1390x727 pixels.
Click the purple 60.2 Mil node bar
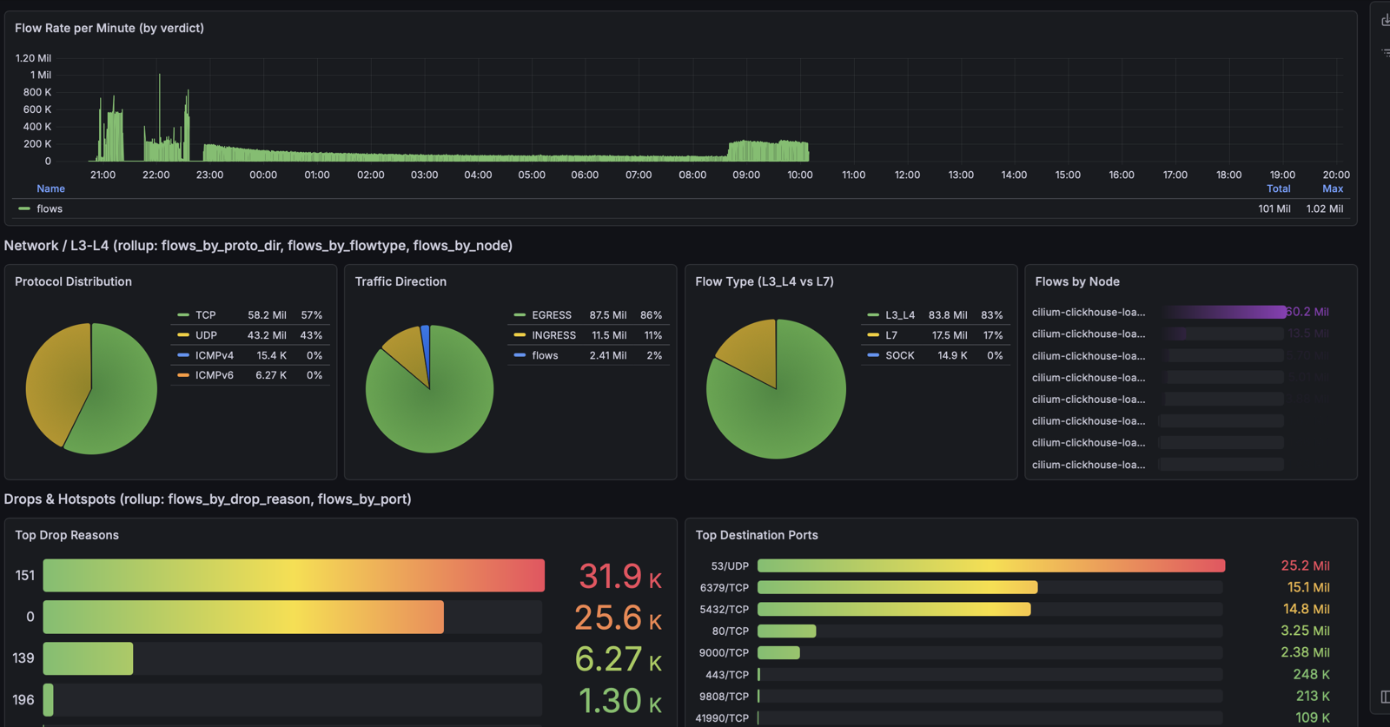coord(1225,312)
